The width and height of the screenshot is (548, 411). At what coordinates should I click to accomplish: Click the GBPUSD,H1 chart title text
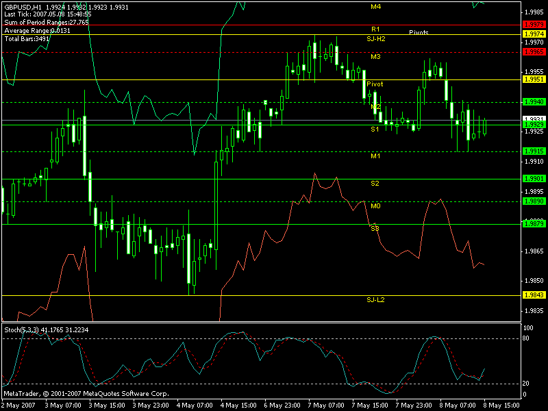click(22, 7)
